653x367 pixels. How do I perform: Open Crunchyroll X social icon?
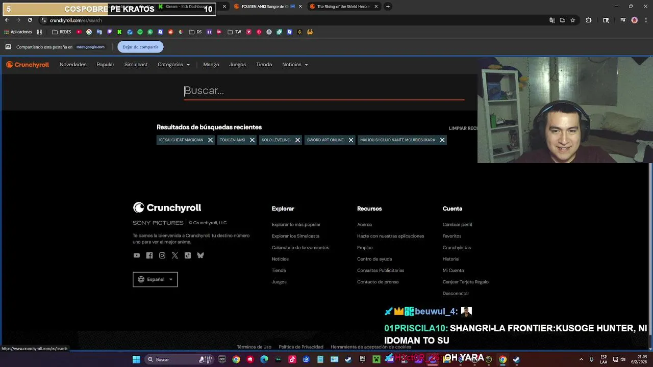175,255
